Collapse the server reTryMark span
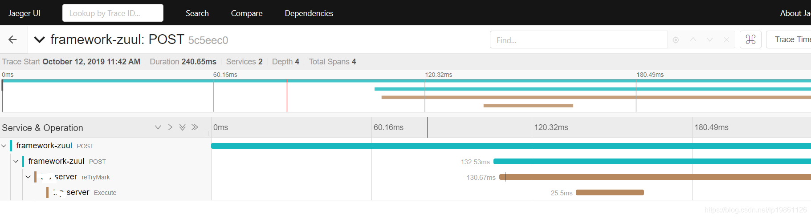The width and height of the screenshot is (811, 218). [28, 177]
